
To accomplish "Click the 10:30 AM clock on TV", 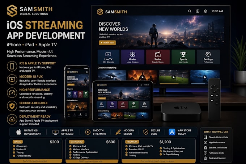I will (x=217, y=11).
